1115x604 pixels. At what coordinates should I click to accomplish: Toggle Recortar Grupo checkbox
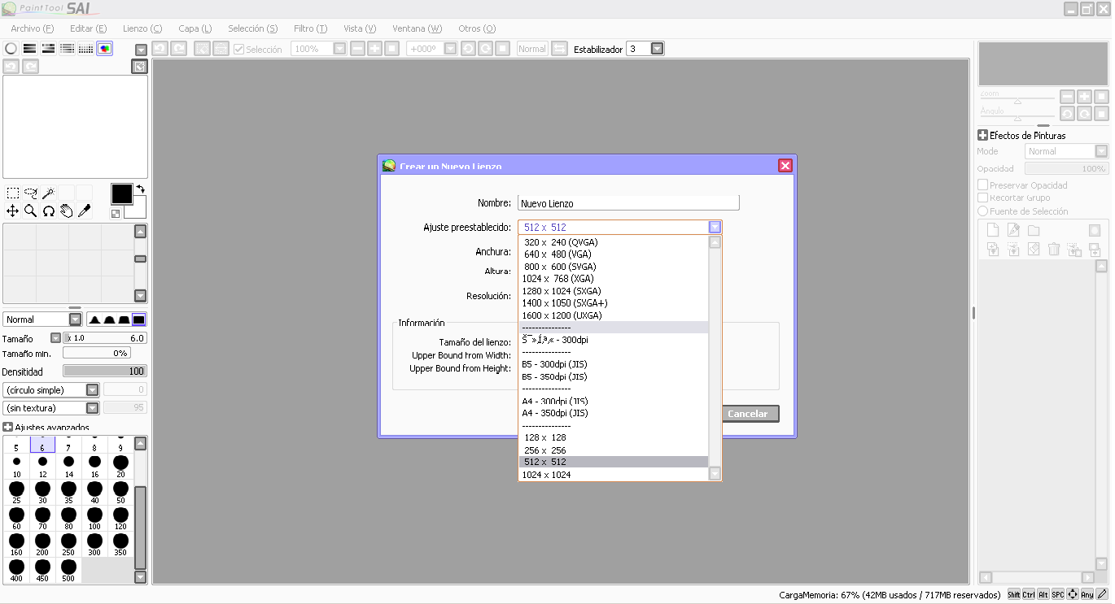pyautogui.click(x=982, y=198)
